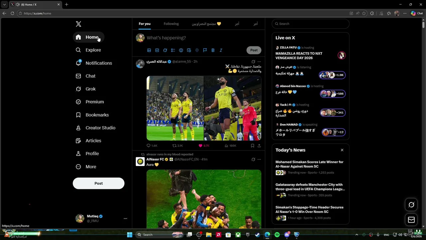
Task: Toggle italic text in composer
Action: click(x=221, y=50)
